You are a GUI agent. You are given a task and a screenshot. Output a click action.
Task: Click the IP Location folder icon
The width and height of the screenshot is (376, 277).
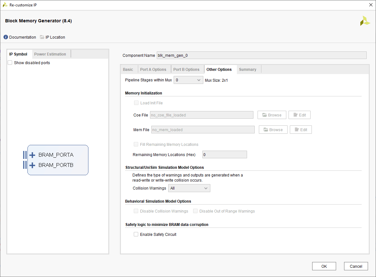click(x=42, y=37)
